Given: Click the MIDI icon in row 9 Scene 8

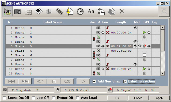Looking at the screenshot, I should tap(135, 64).
